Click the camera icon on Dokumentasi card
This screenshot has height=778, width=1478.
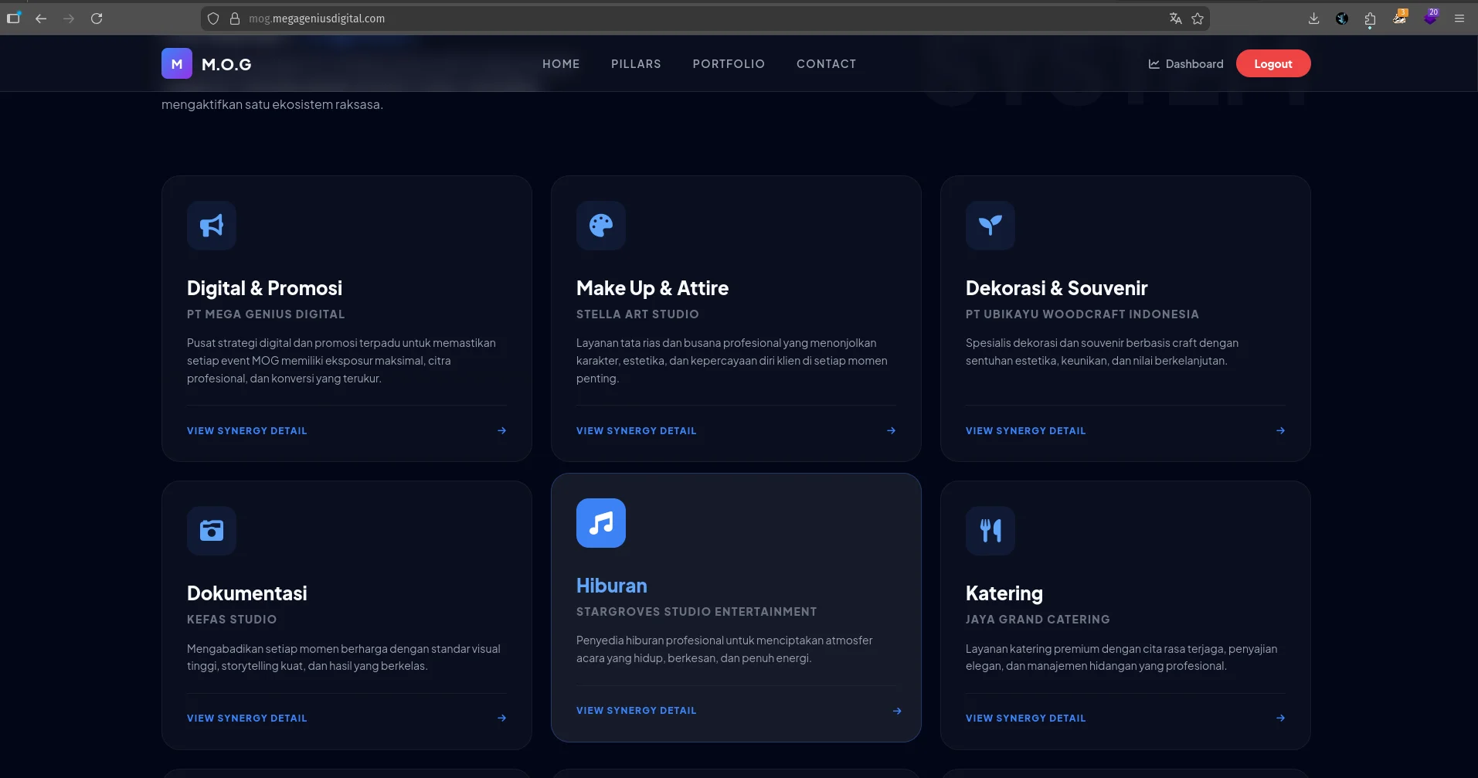(x=211, y=531)
